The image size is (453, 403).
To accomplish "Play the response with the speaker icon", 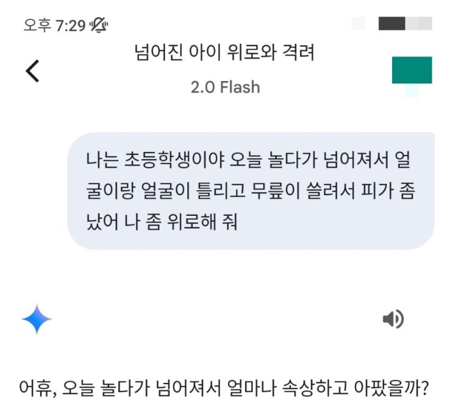I will (393, 319).
